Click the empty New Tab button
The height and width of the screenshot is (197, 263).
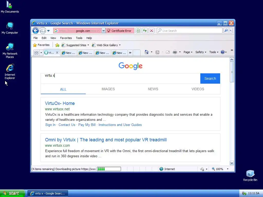137,53
